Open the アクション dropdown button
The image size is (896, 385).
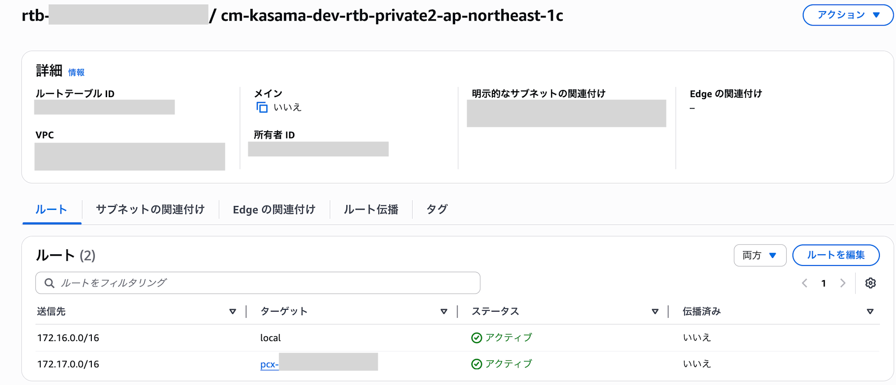point(848,15)
